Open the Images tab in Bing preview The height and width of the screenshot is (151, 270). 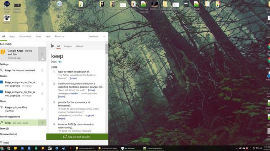[x=67, y=46]
